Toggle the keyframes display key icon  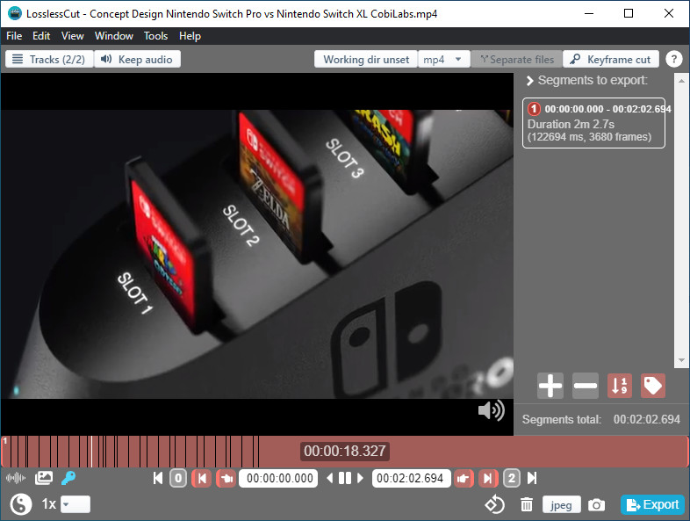68,478
